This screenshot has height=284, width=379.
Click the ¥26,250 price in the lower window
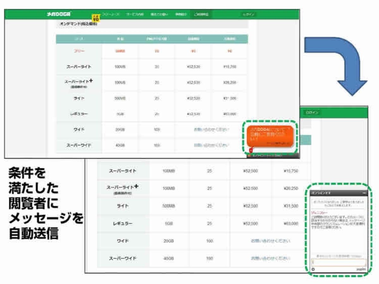(291, 188)
